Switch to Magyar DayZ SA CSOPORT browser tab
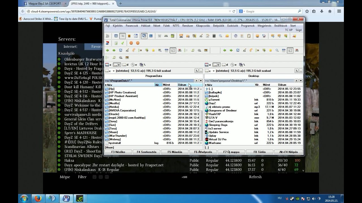The width and height of the screenshot is (362, 203). pos(45,4)
